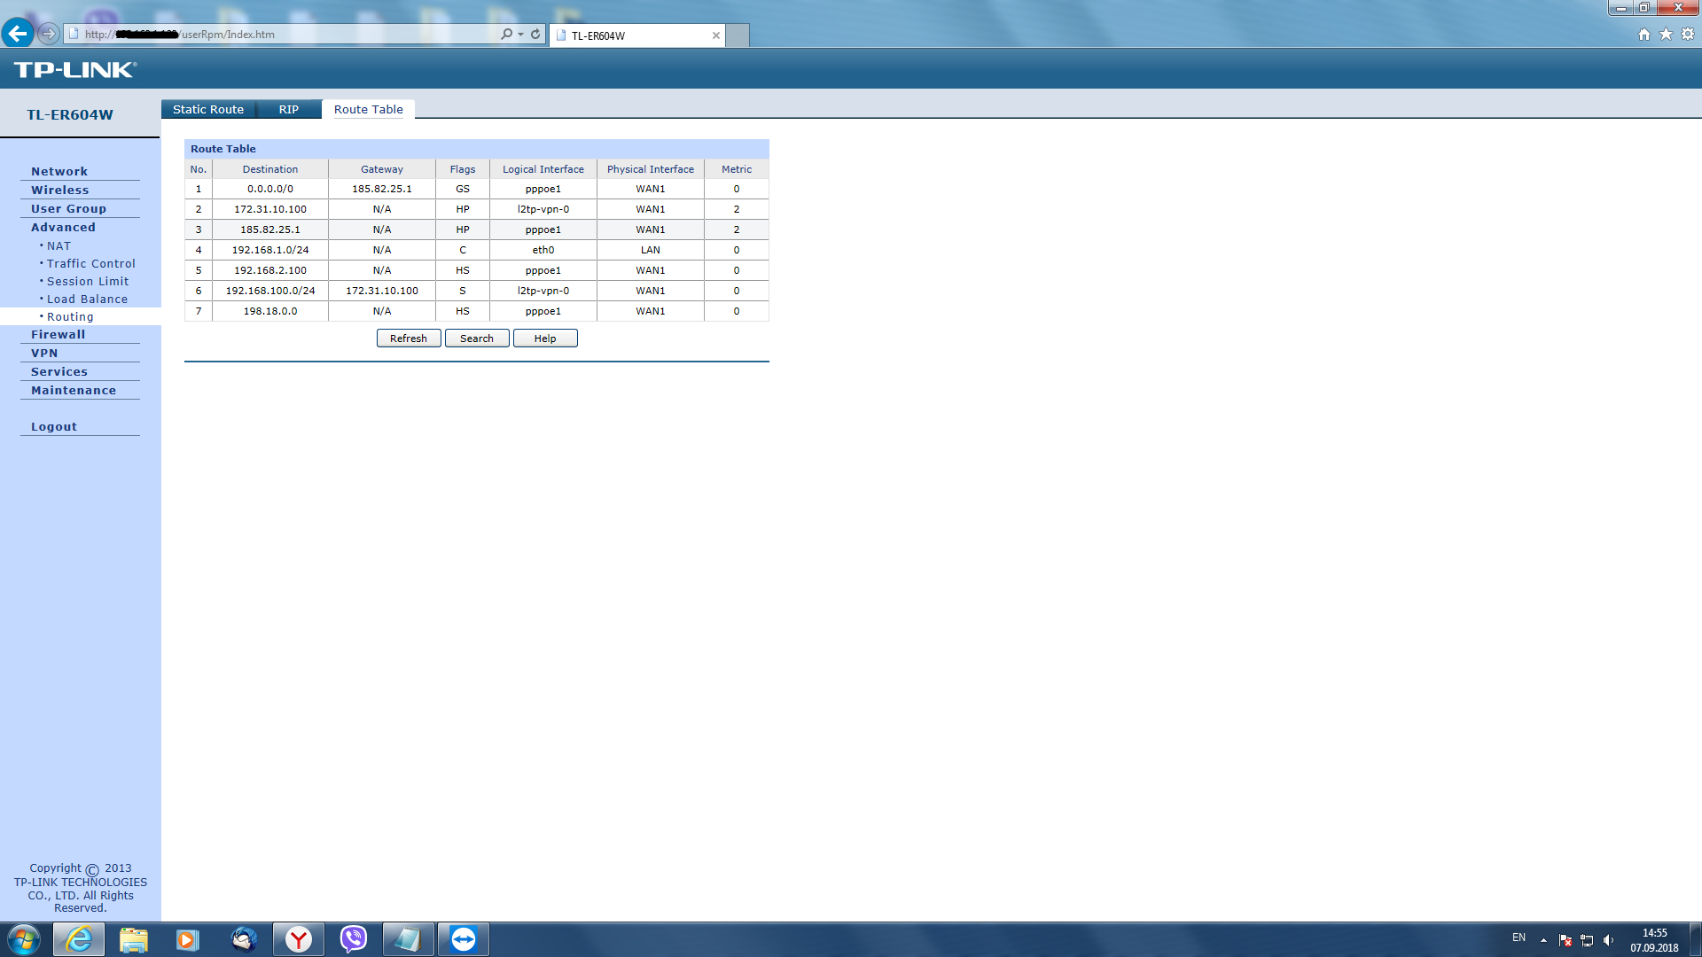Click the Refresh button below the table
The width and height of the screenshot is (1702, 957).
(409, 338)
